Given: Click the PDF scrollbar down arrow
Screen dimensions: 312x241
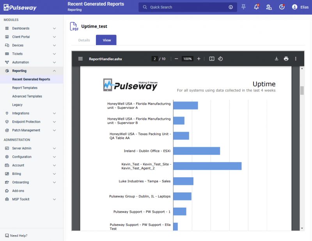Looking at the screenshot, I should [302, 228].
